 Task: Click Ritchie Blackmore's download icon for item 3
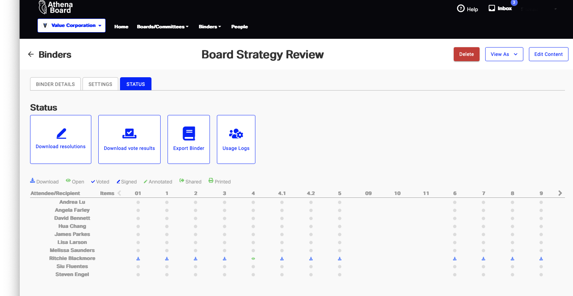(x=225, y=259)
